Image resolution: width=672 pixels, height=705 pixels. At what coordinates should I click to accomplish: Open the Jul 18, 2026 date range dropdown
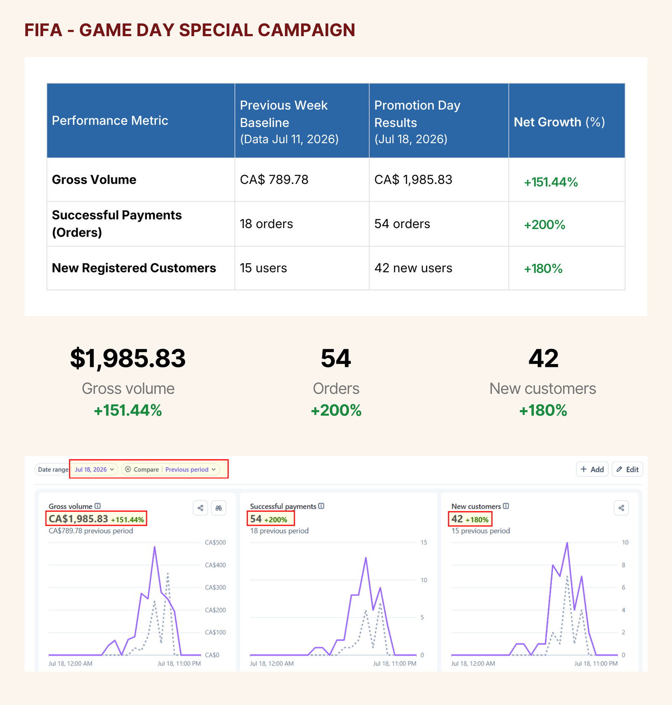click(x=94, y=469)
